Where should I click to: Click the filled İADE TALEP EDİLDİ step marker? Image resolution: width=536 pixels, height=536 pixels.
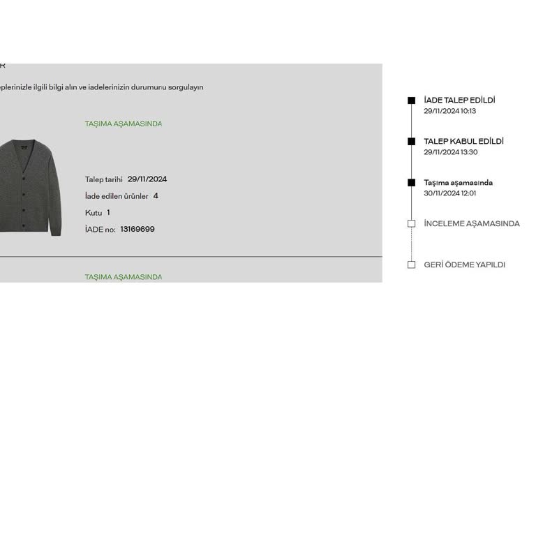tap(411, 100)
